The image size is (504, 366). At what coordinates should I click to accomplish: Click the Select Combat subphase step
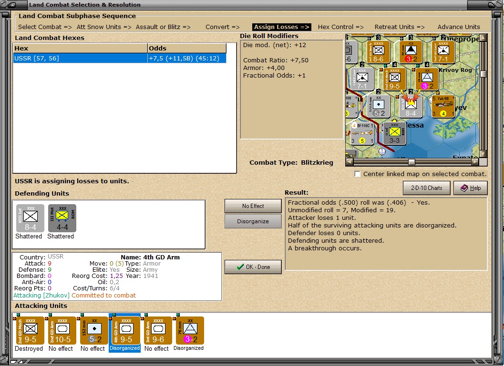[x=45, y=27]
